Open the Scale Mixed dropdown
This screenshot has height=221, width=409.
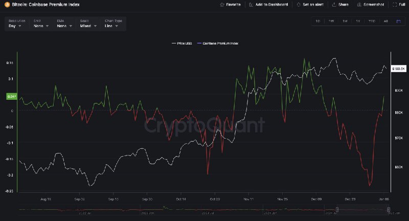88,24
